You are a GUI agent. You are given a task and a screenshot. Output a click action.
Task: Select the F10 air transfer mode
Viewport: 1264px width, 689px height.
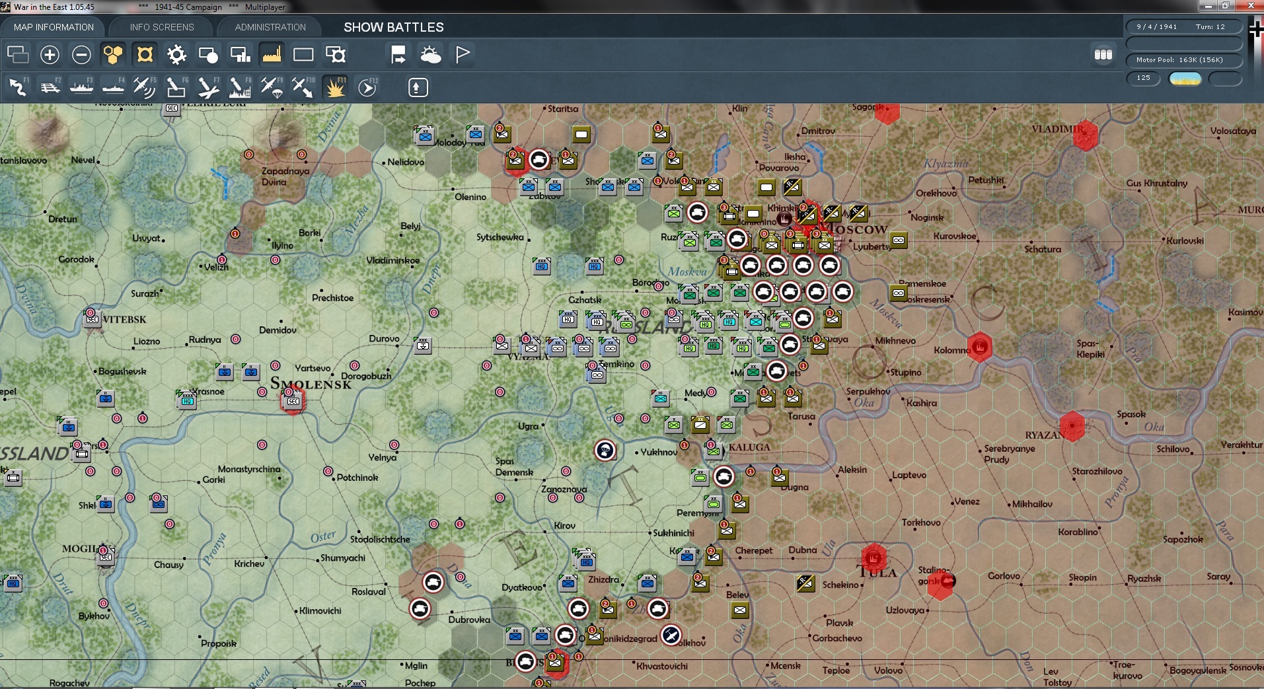tap(303, 87)
